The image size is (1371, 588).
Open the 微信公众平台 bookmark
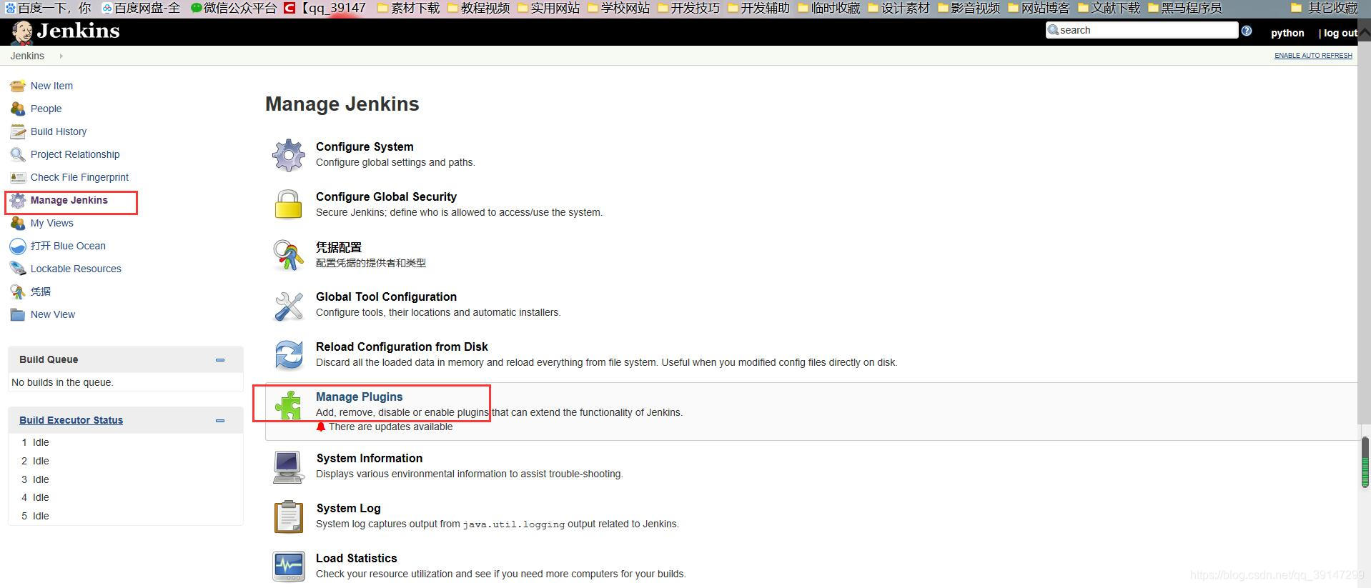(234, 8)
